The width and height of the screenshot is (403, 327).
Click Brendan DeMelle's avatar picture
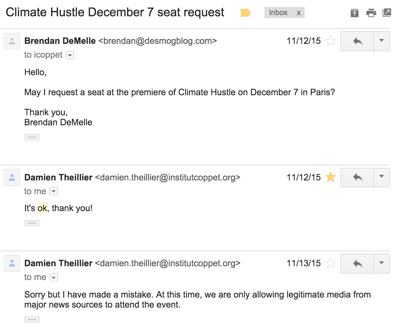[x=12, y=41]
